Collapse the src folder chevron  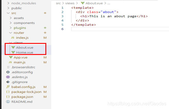tap(8, 13)
